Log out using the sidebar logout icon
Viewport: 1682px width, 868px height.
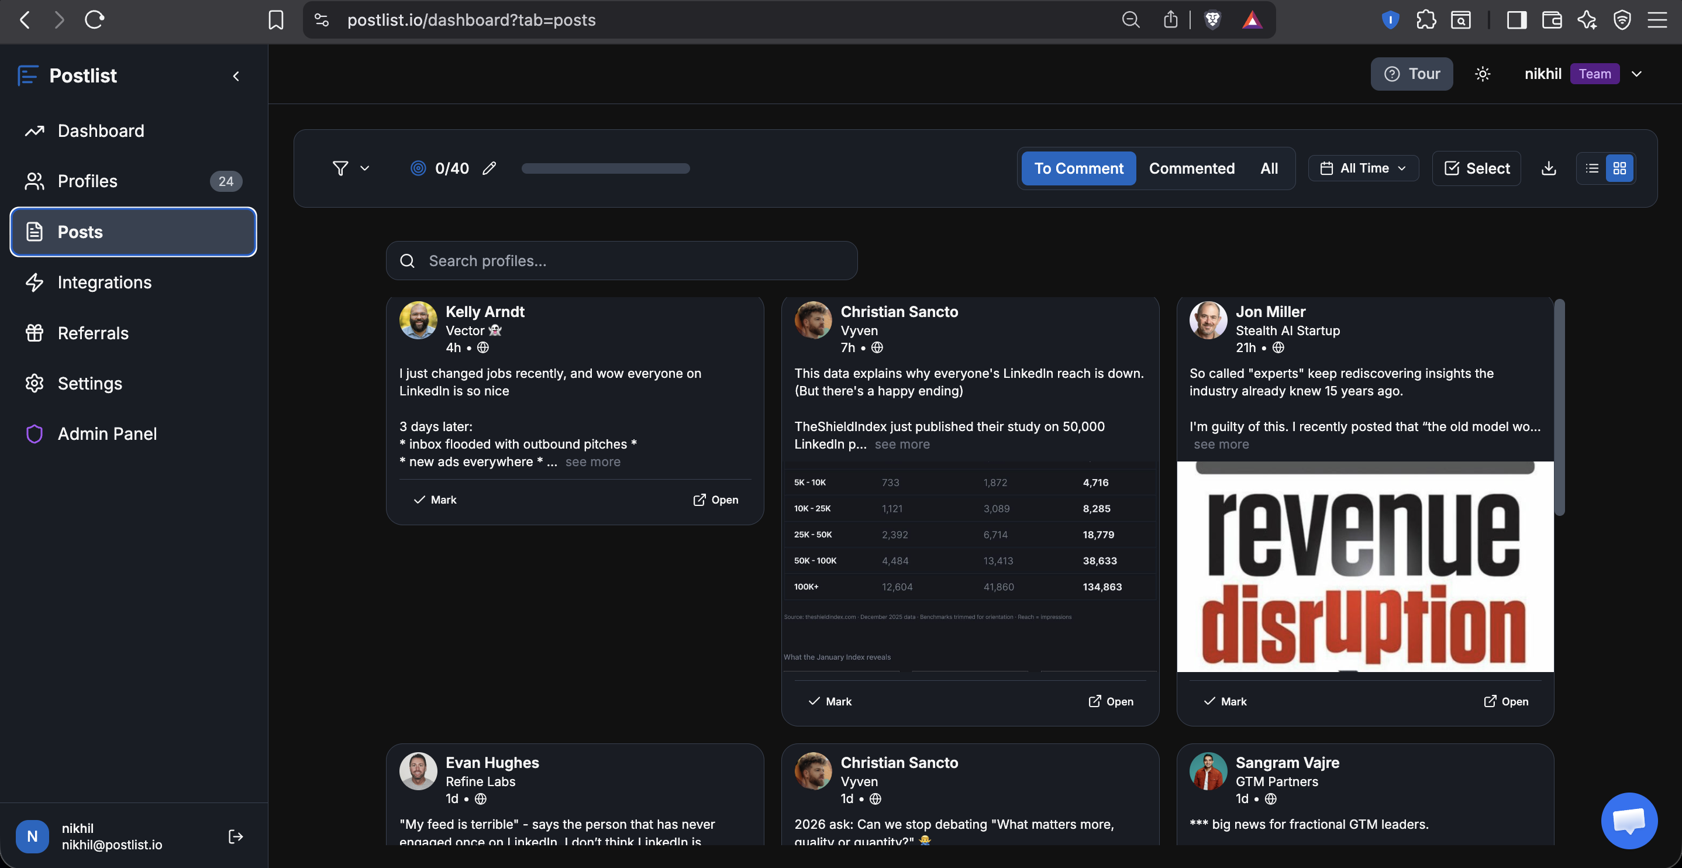235,836
